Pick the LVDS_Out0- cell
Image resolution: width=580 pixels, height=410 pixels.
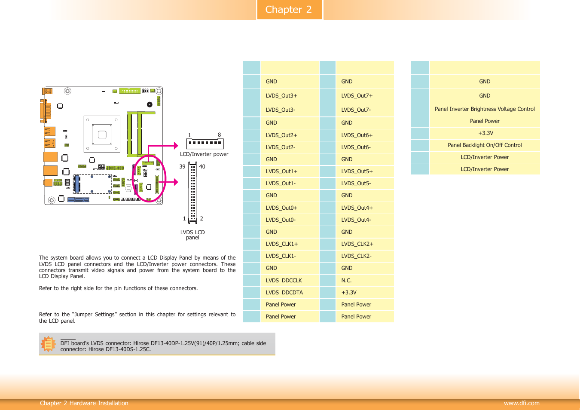tap(290, 220)
